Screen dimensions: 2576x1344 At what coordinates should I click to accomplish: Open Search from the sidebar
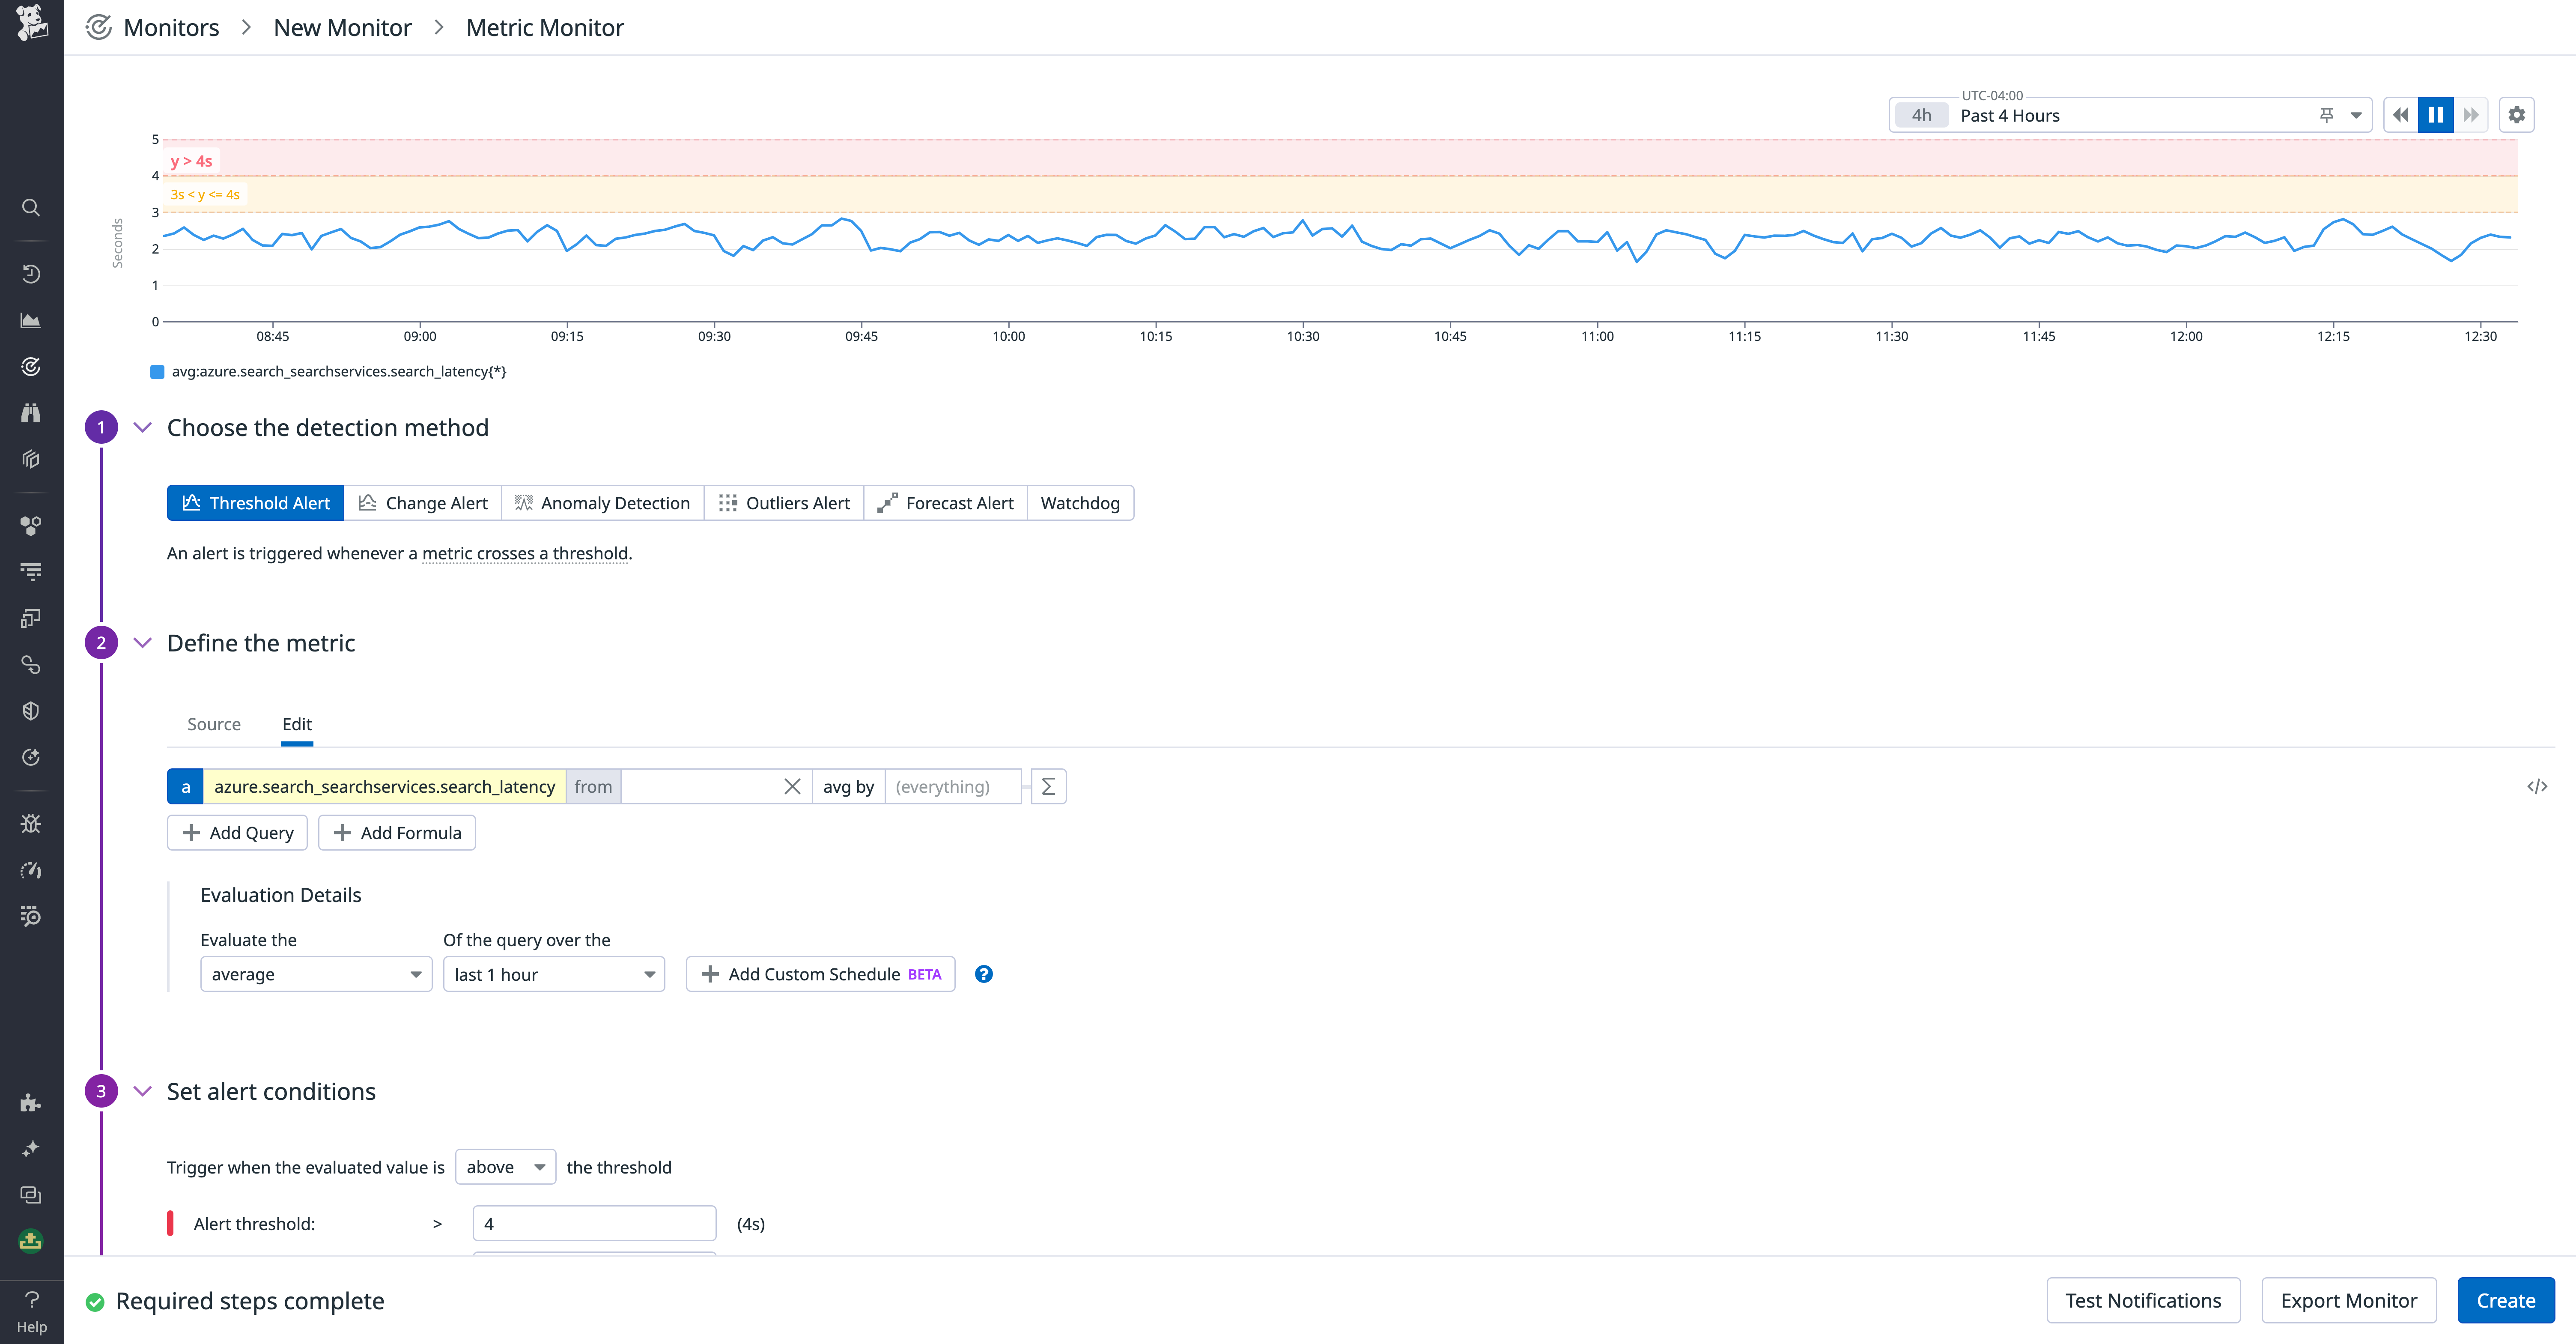click(x=30, y=207)
